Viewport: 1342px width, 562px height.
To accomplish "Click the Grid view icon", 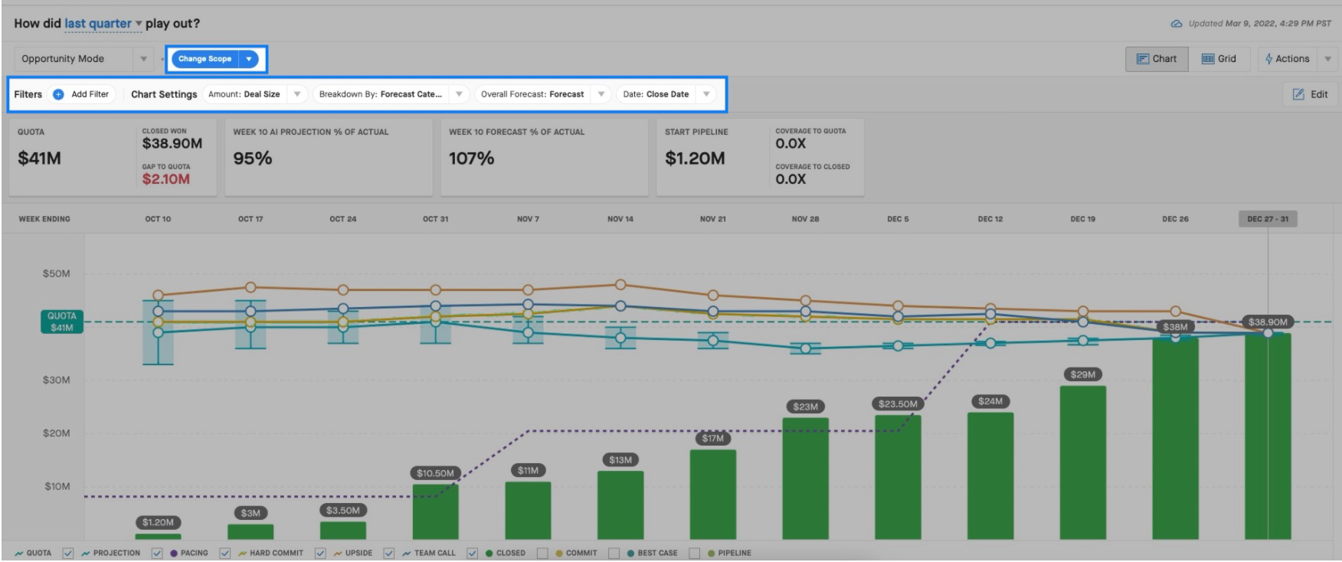I will (x=1208, y=59).
